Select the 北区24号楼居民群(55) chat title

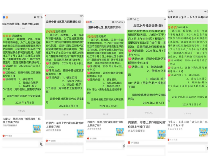coord(148,26)
